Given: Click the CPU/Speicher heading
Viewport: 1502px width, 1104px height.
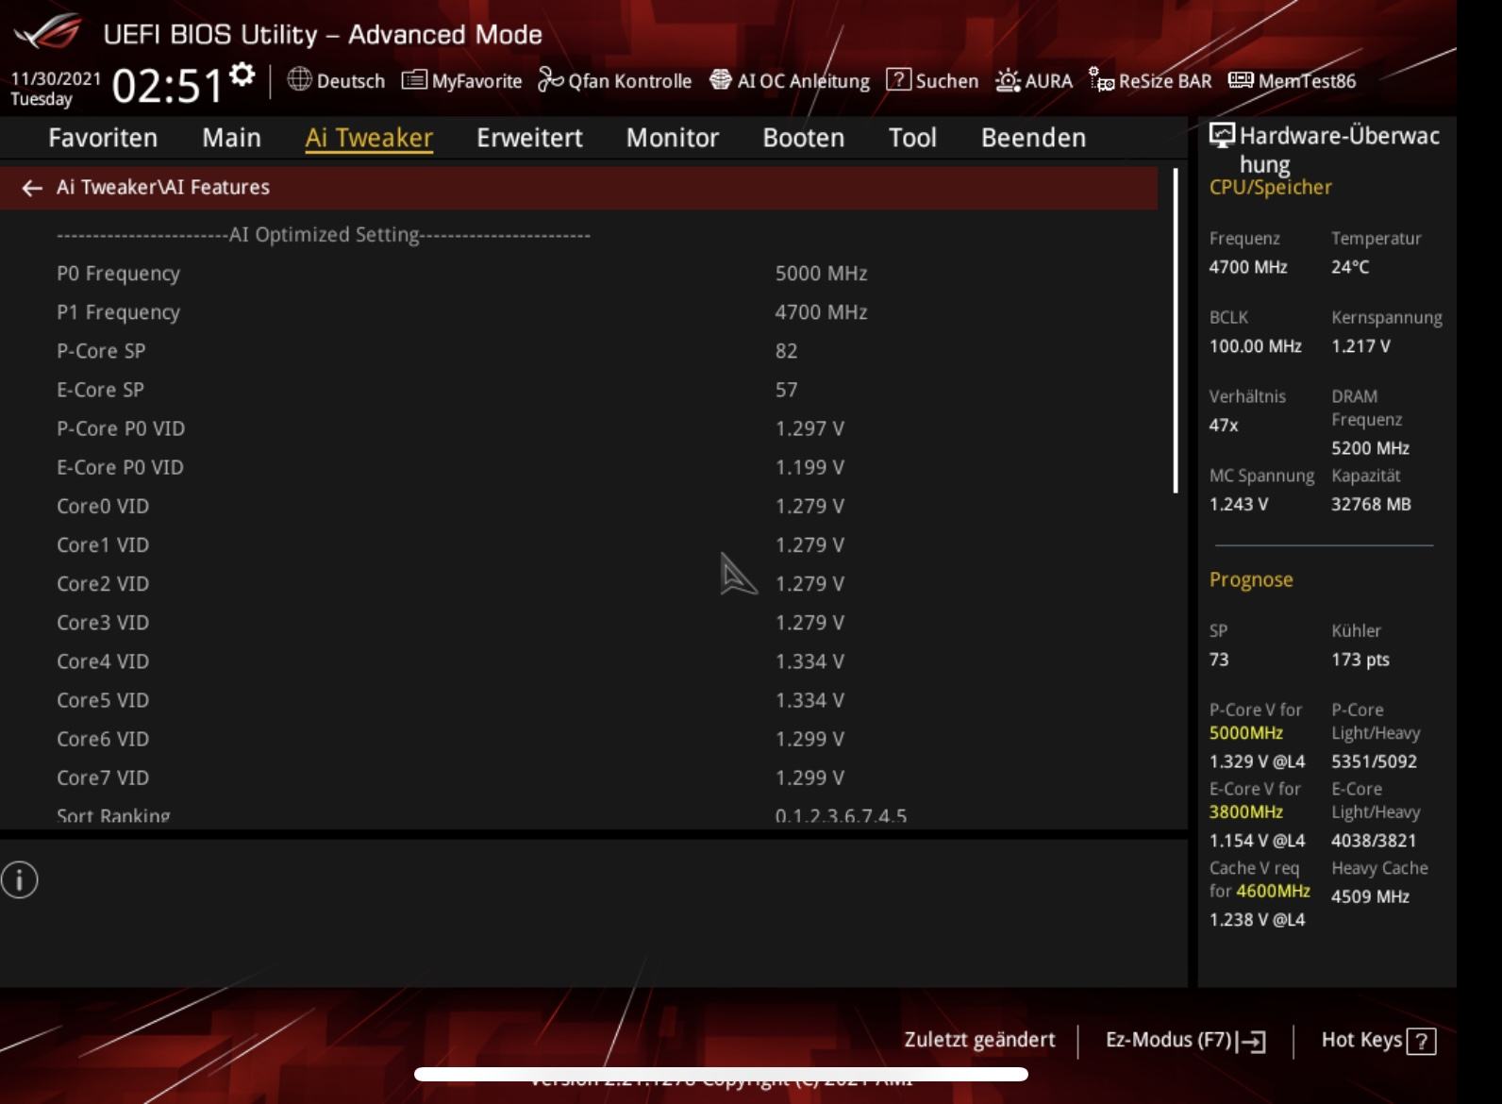Looking at the screenshot, I should pyautogui.click(x=1270, y=188).
